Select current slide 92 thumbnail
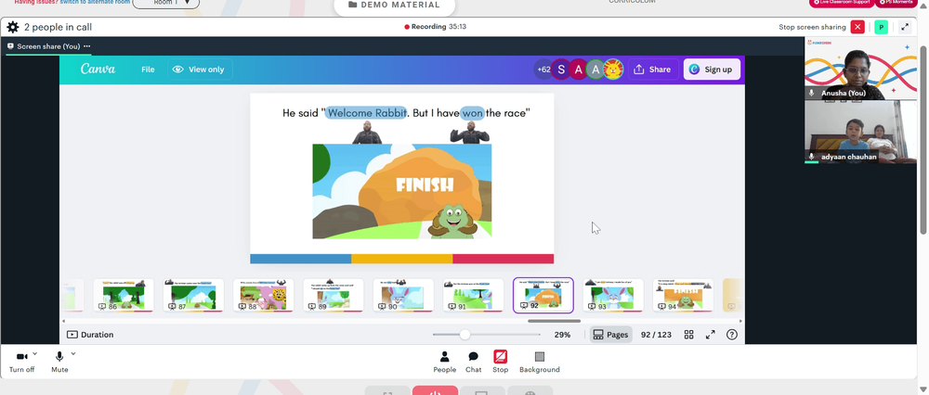The width and height of the screenshot is (929, 395). [x=543, y=295]
